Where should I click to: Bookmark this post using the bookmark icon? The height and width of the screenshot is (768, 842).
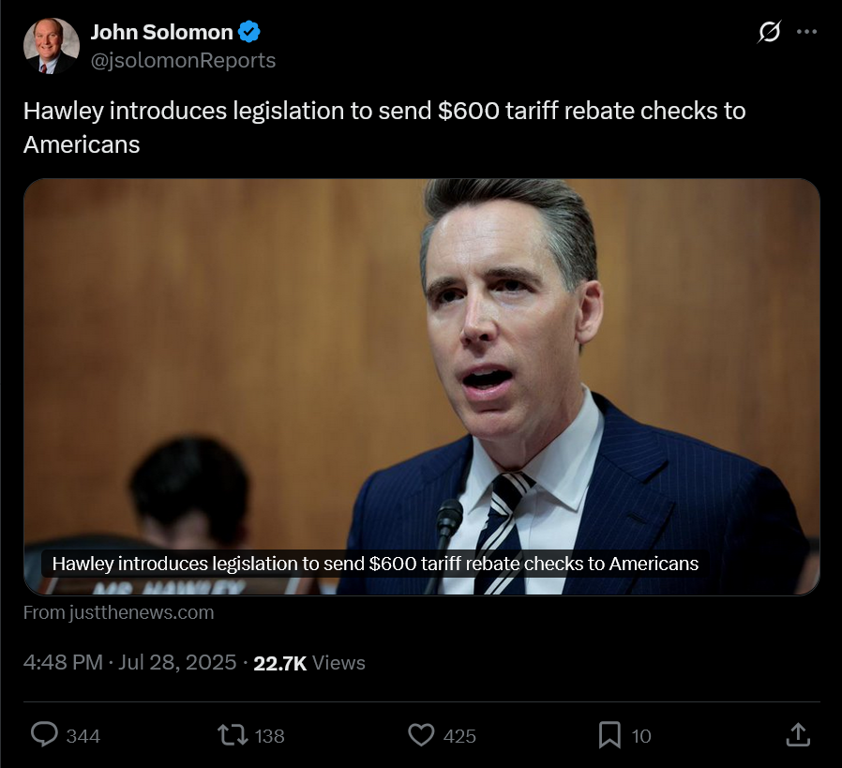click(609, 734)
